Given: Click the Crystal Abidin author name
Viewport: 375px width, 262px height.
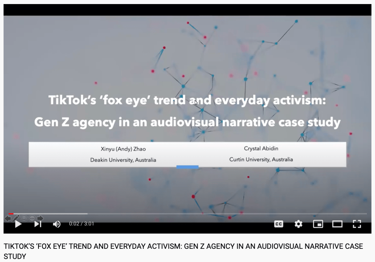Looking at the screenshot, I should coord(261,148).
